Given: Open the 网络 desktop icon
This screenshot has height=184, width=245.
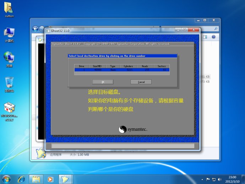Looking at the screenshot, I should [9, 59].
